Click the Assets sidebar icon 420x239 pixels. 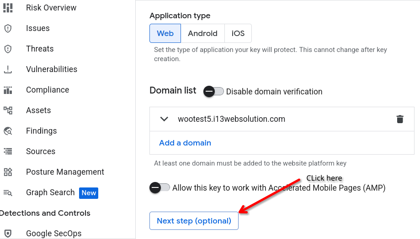pos(8,110)
